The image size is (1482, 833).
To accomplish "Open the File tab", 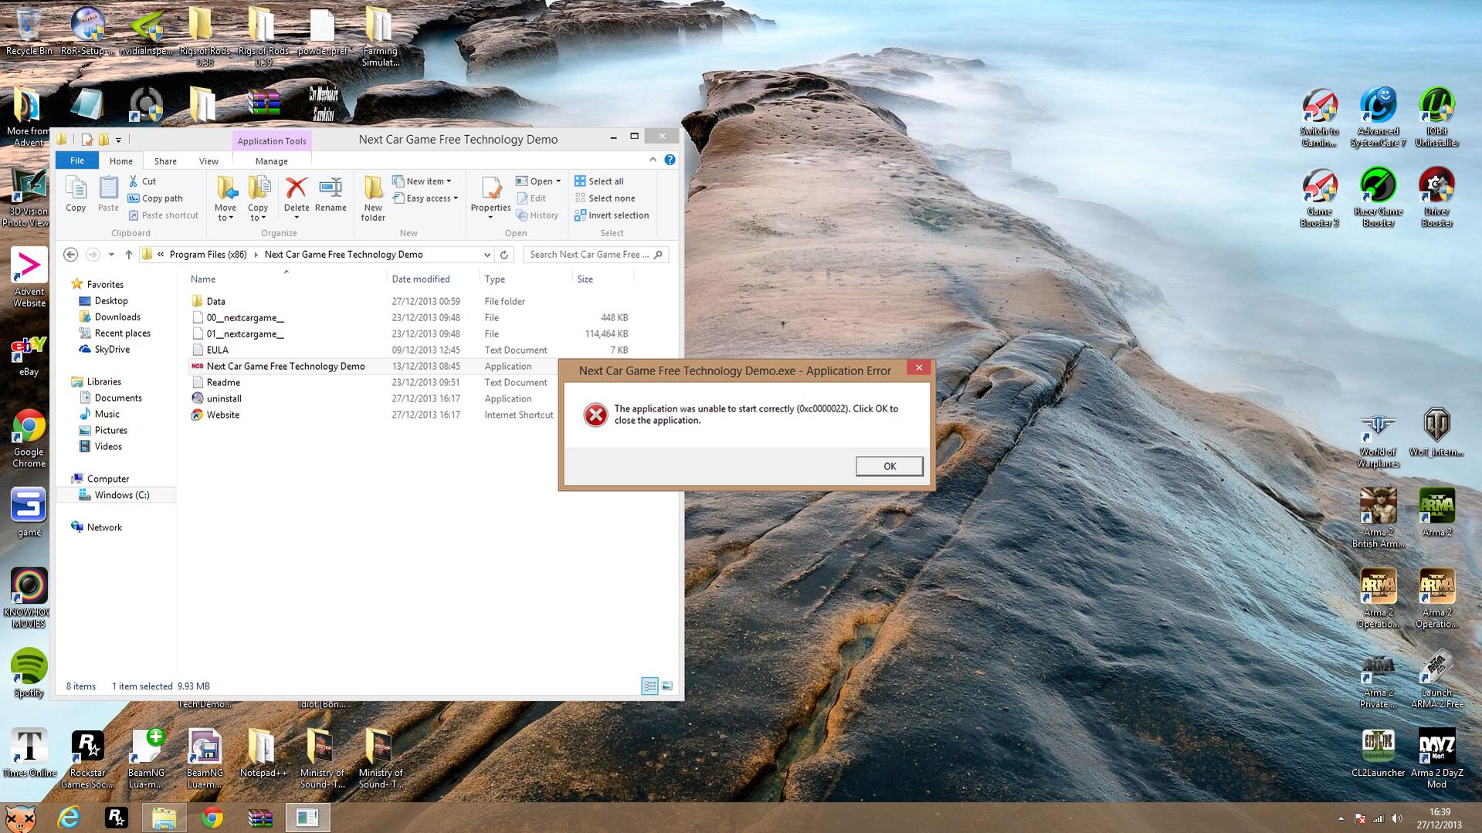I will 77,161.
